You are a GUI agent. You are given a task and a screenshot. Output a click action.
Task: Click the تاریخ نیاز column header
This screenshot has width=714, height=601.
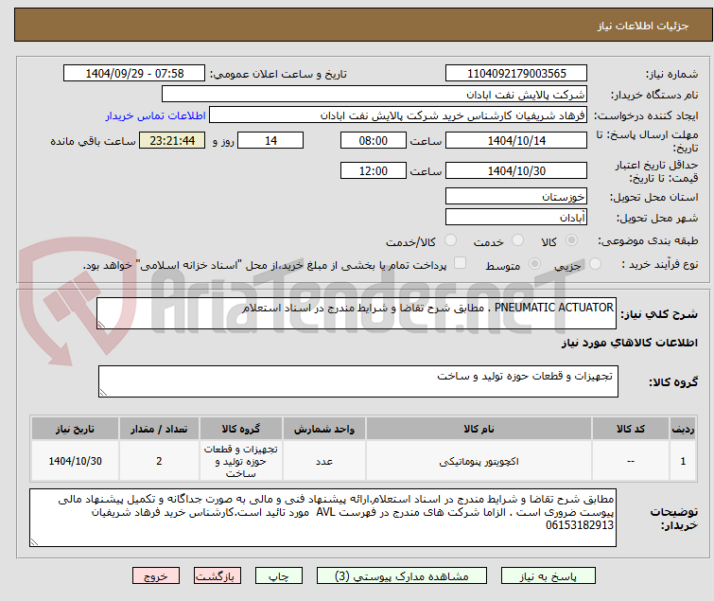pos(75,429)
